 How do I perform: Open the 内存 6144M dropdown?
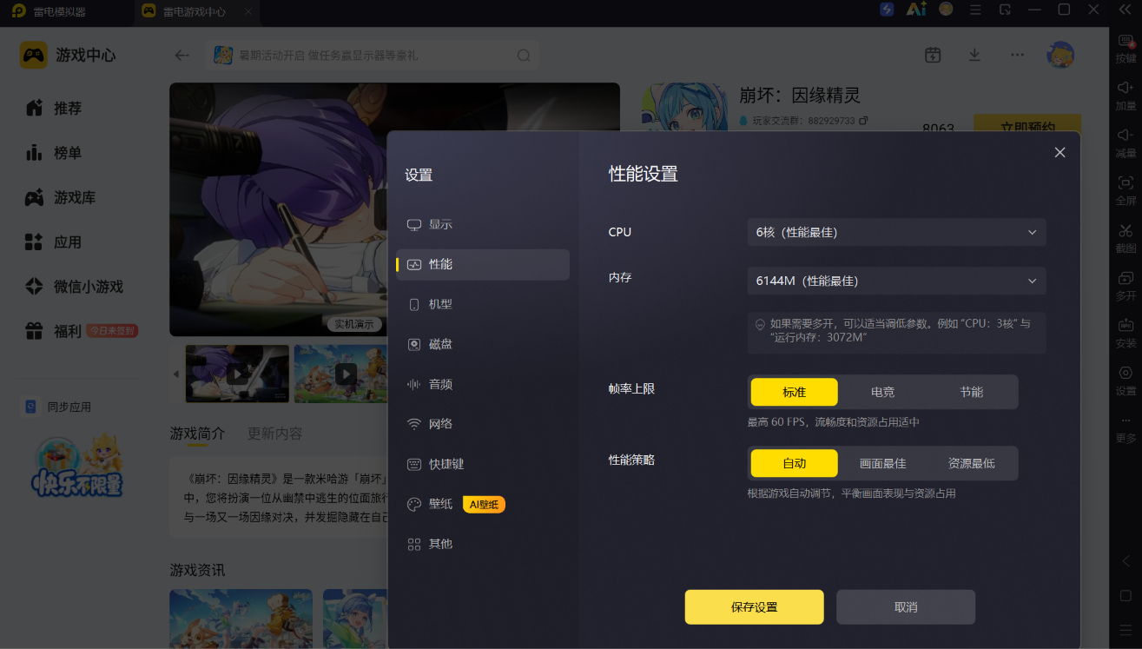point(896,281)
